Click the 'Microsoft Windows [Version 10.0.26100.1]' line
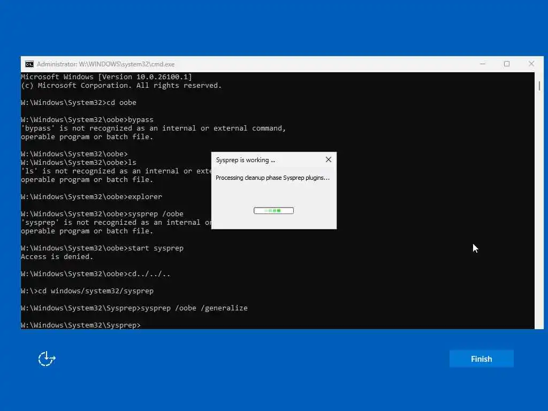The width and height of the screenshot is (548, 411). point(106,77)
